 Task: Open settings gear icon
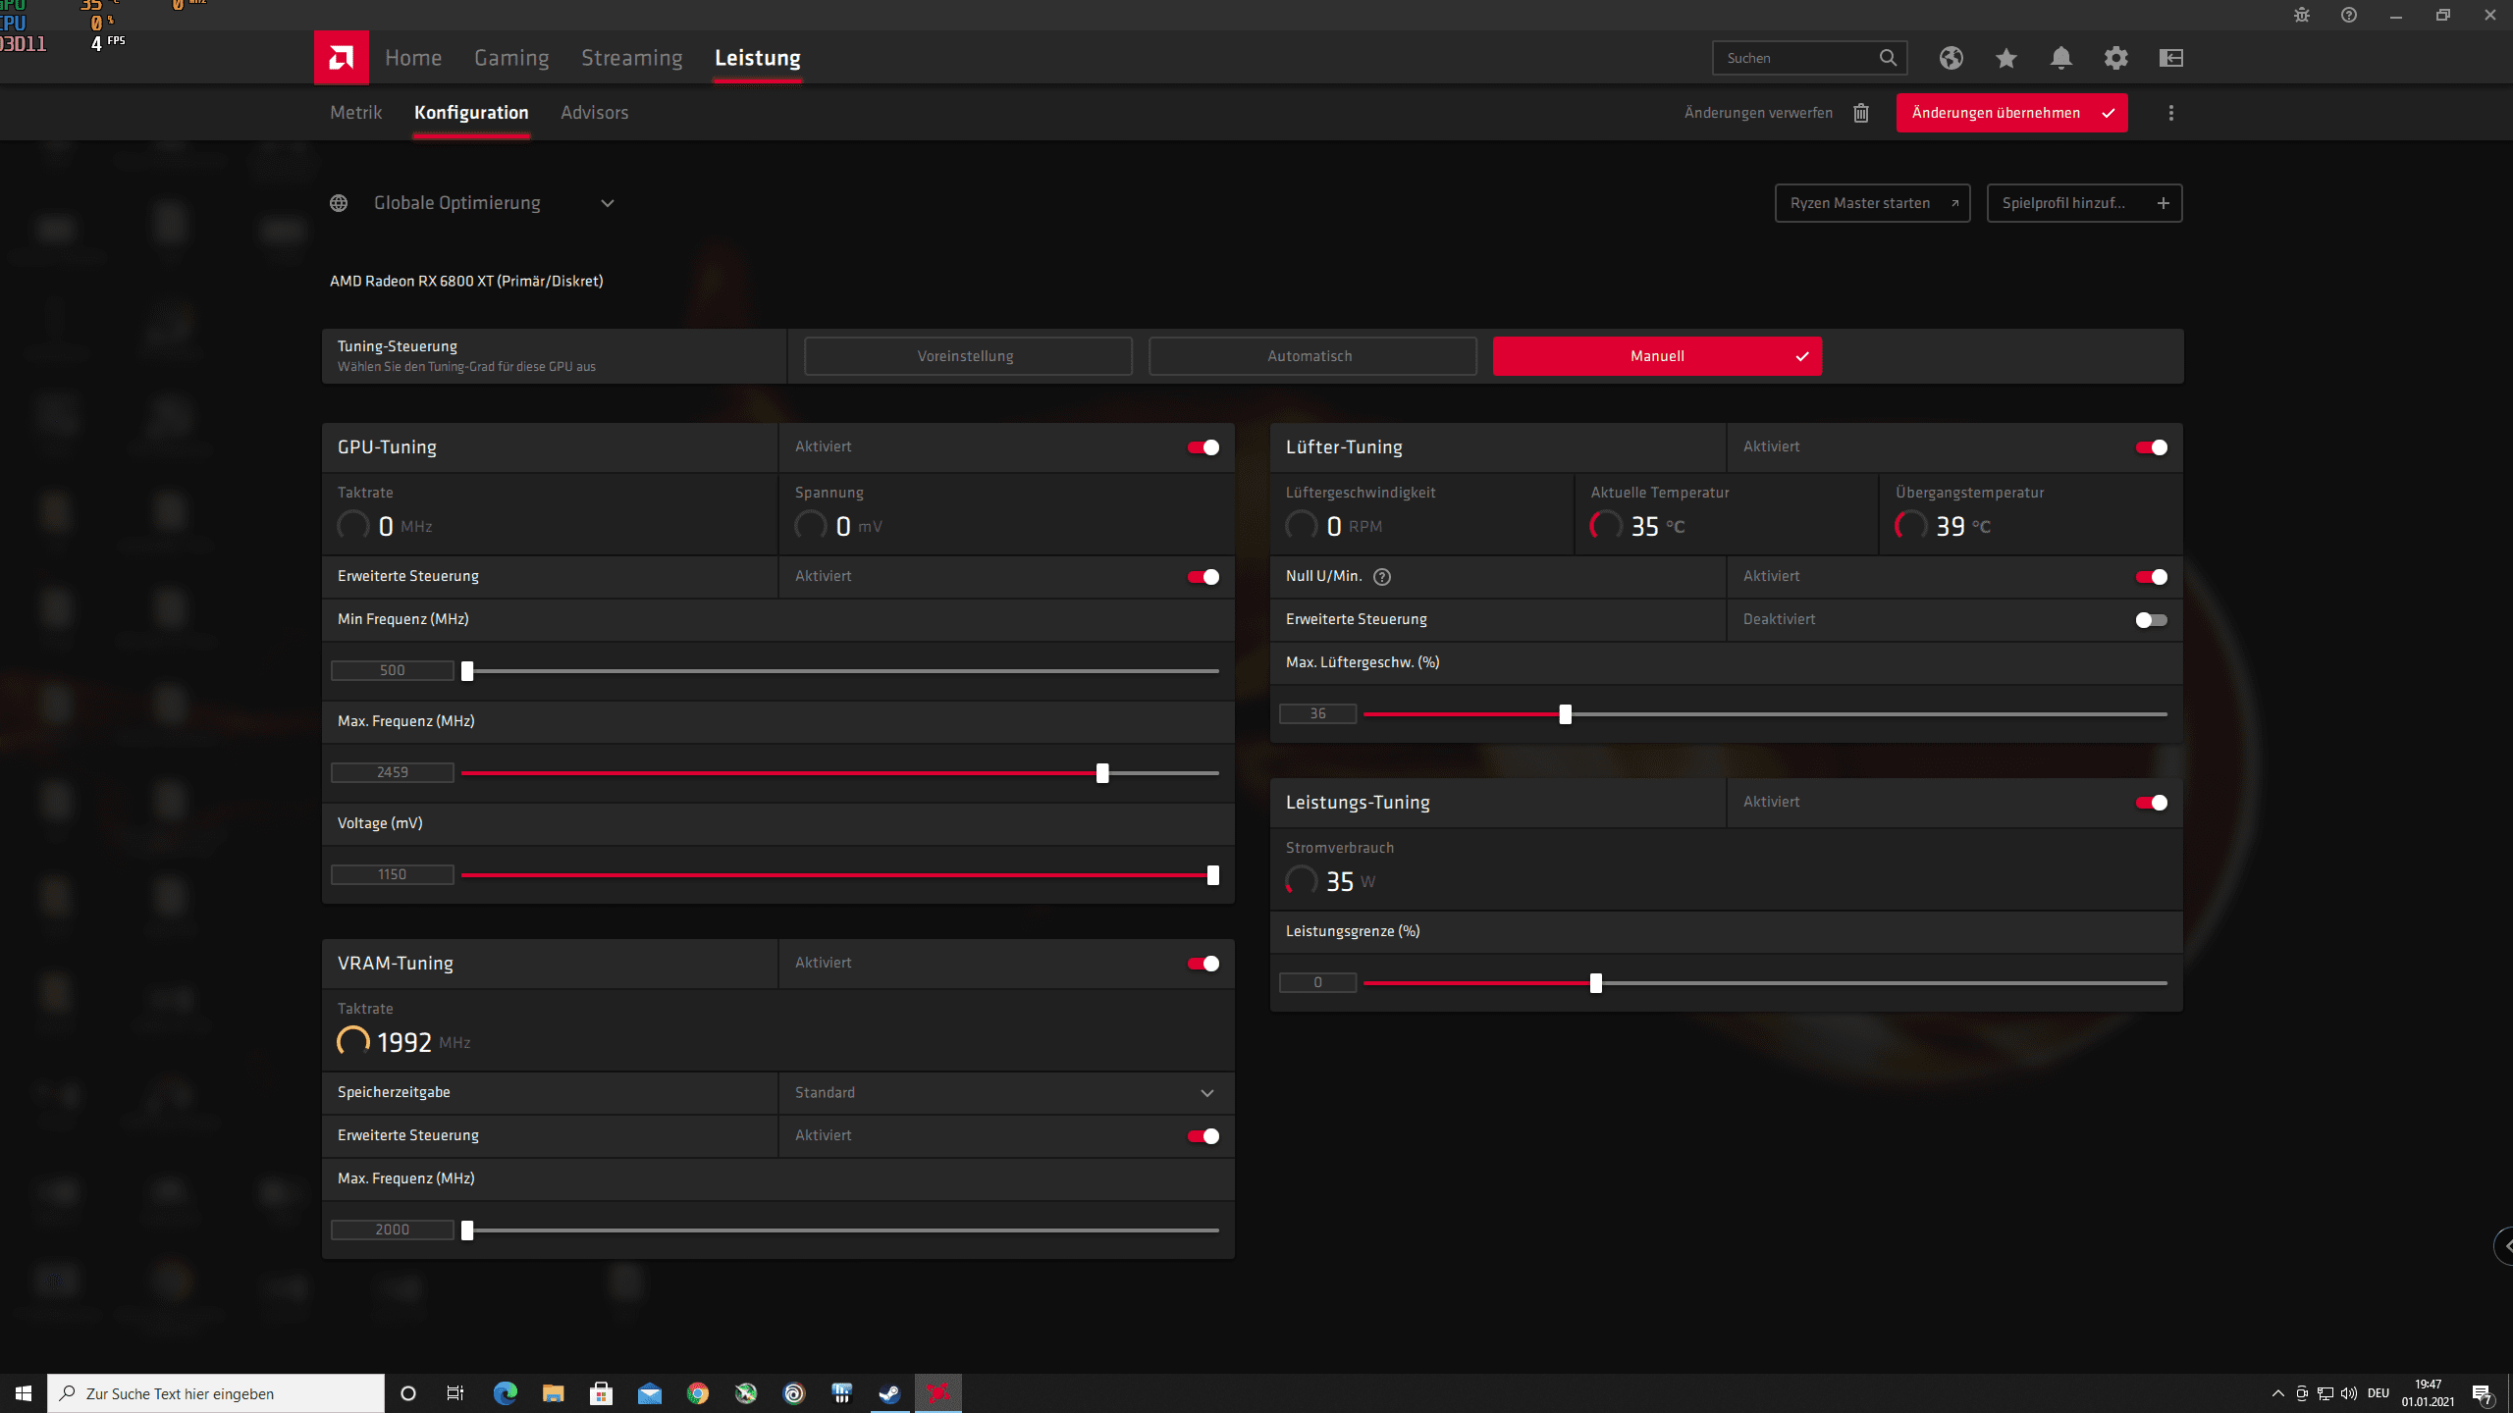point(2115,58)
